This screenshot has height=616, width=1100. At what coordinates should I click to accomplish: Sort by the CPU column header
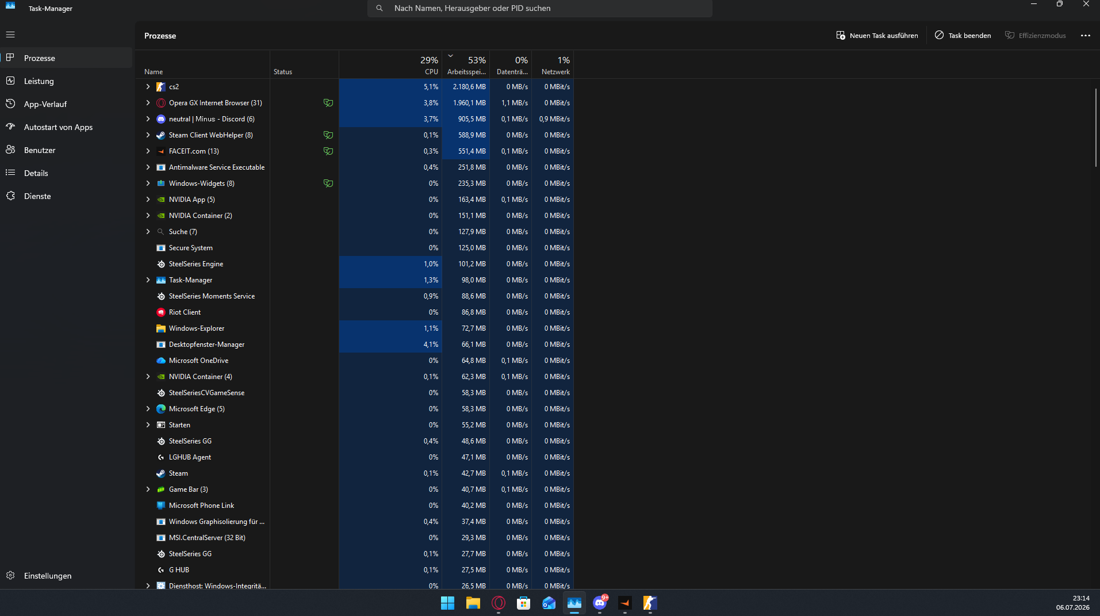click(x=390, y=65)
